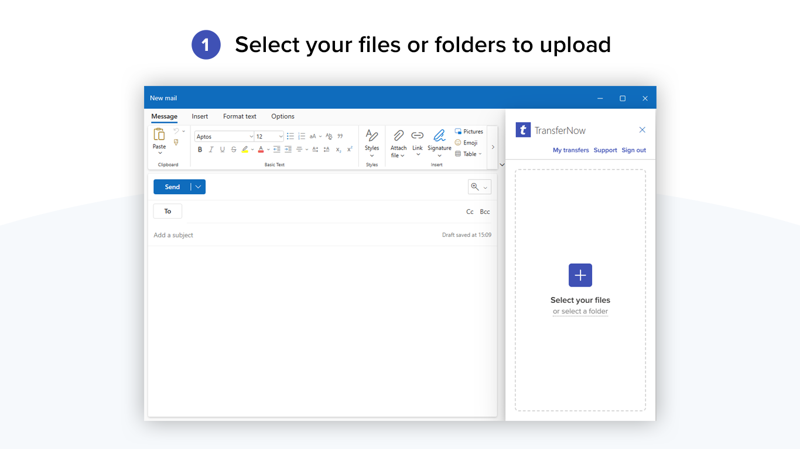Click the 'Select your files' text

click(x=580, y=300)
